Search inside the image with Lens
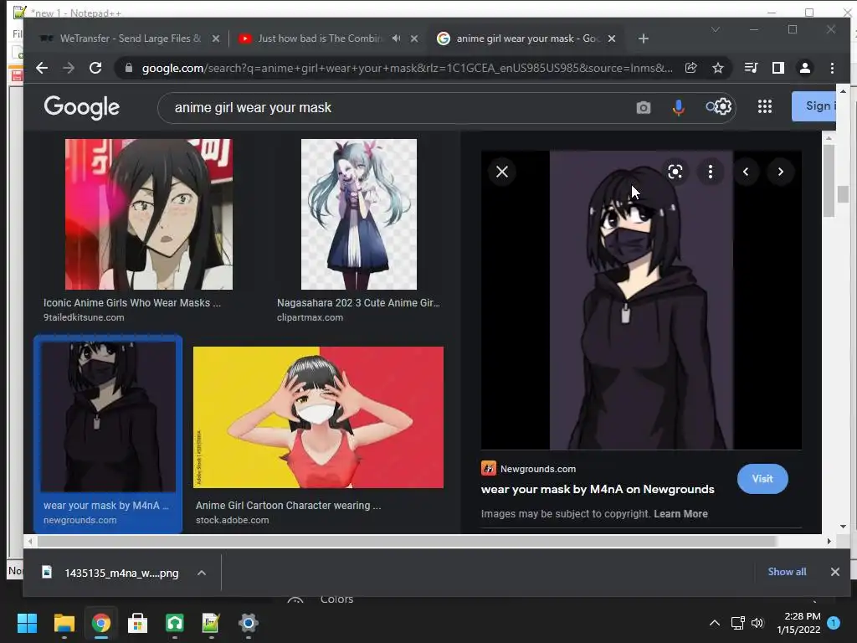This screenshot has height=643, width=857. (x=675, y=172)
